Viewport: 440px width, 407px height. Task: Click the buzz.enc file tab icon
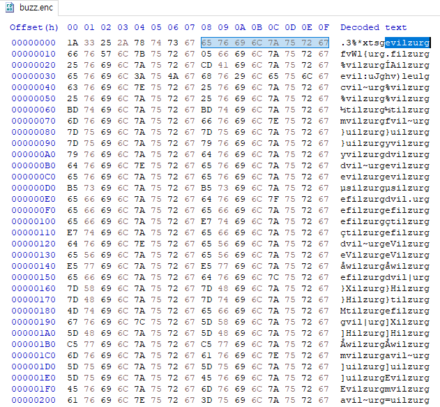pos(10,7)
